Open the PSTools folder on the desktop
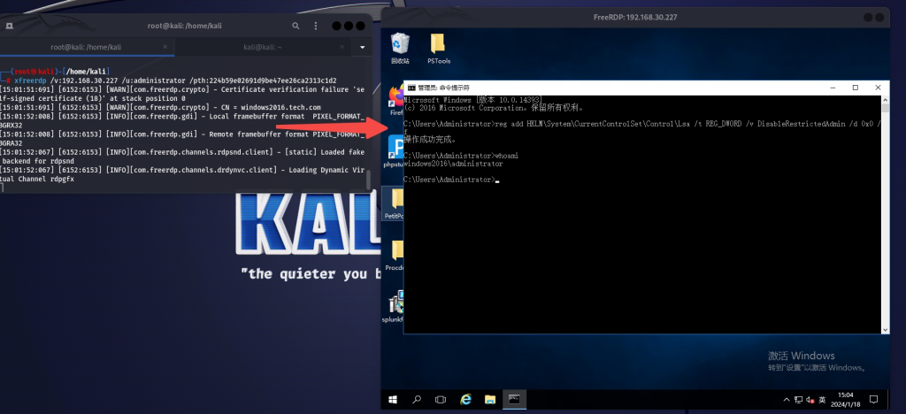This screenshot has height=414, width=906. (439, 48)
